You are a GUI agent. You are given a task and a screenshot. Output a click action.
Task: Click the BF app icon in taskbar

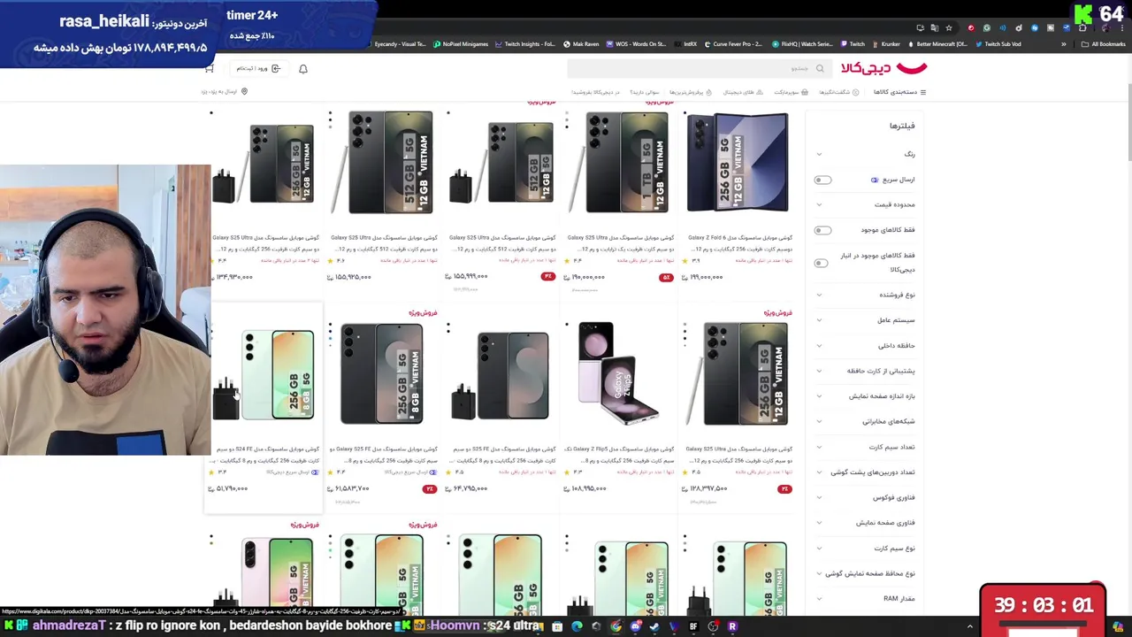pos(693,626)
